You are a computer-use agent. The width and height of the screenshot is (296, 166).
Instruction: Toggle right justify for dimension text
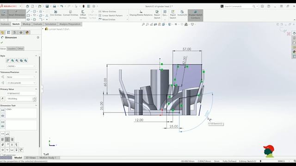(x=12, y=139)
